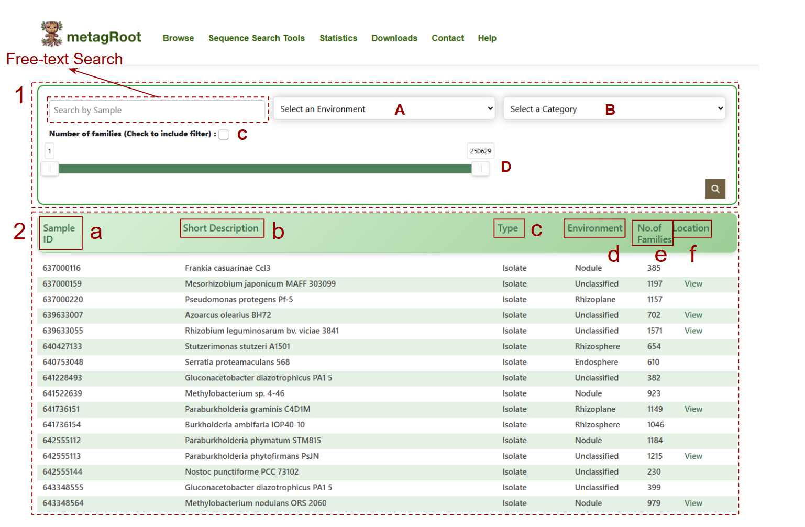Open the Select an Environment dropdown

coord(384,108)
